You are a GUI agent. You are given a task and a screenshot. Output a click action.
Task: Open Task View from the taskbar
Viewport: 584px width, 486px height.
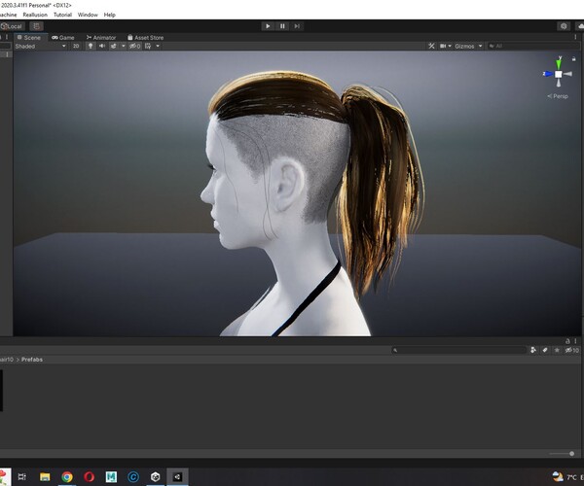22,476
